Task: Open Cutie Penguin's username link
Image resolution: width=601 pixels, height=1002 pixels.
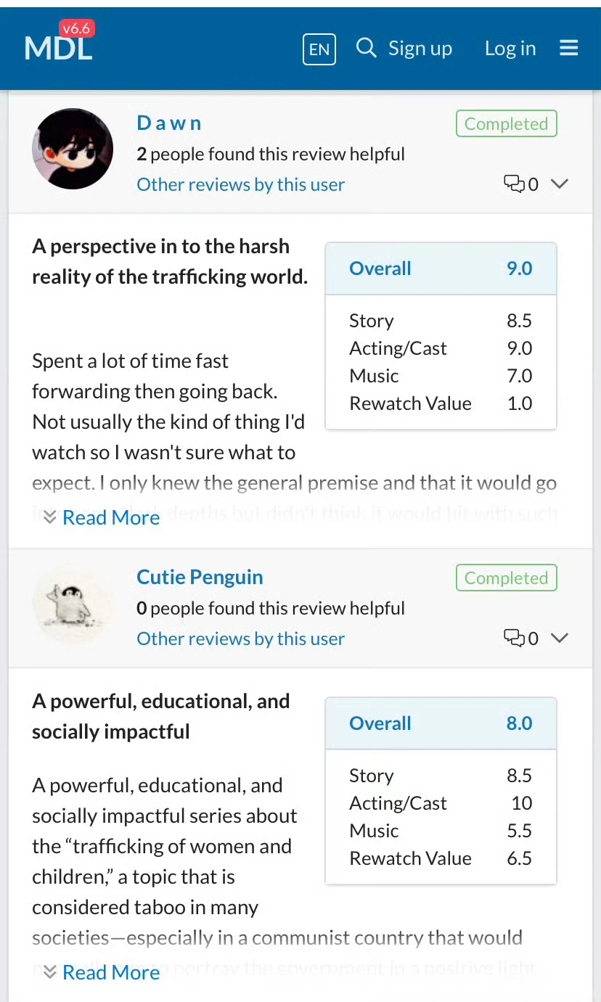Action: point(200,578)
